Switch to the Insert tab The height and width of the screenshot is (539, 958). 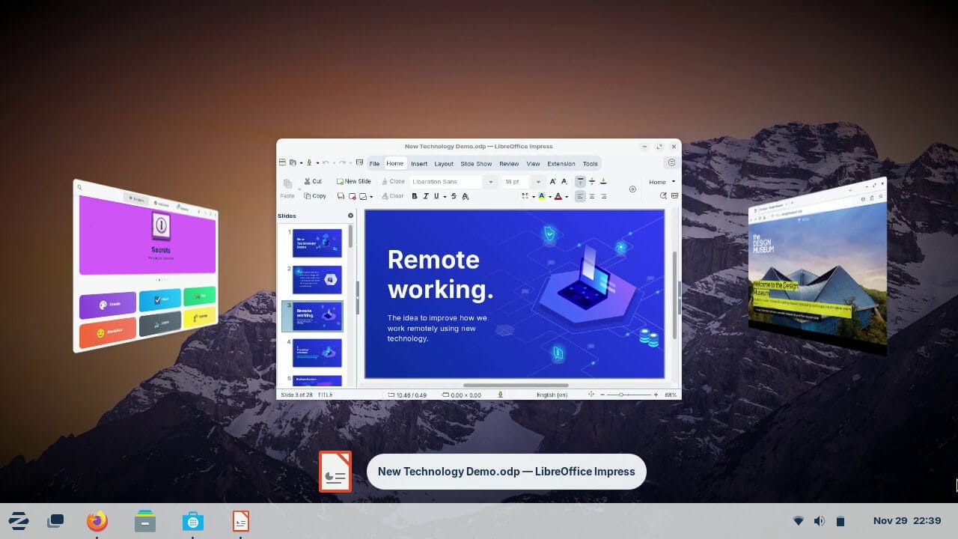coord(419,163)
